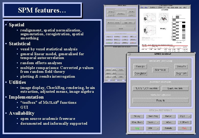Expand the Means dropdown in the front SPM99 window

tap(153, 122)
